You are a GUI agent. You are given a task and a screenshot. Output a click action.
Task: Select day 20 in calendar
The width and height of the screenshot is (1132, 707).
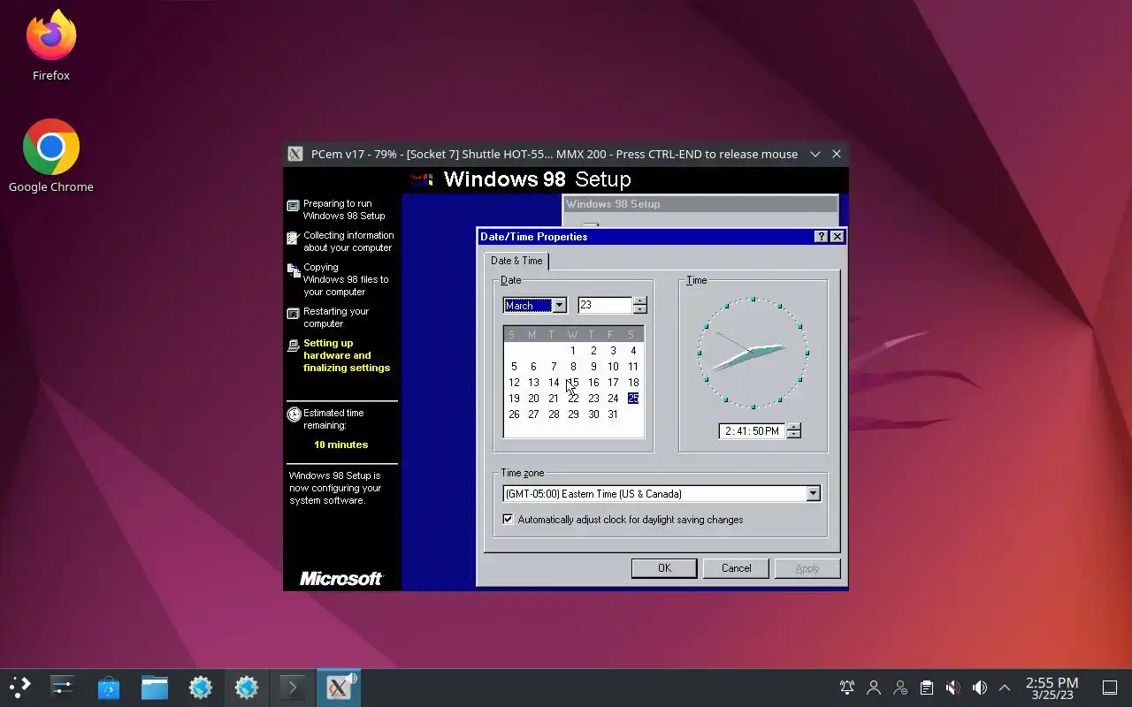tap(533, 399)
